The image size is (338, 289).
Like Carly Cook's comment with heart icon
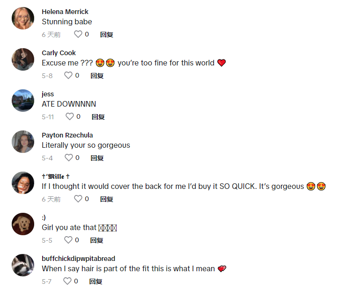68,75
